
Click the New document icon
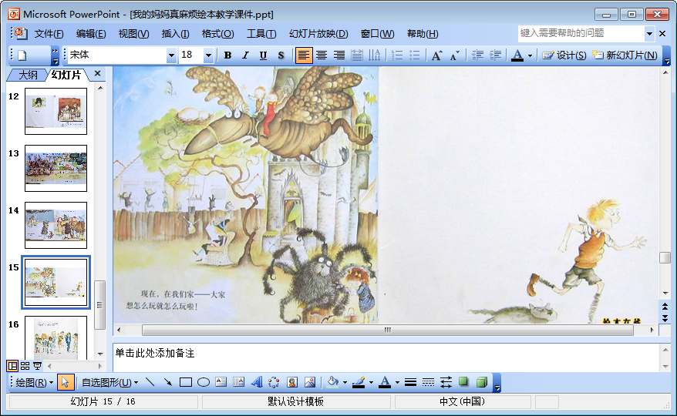click(22, 55)
